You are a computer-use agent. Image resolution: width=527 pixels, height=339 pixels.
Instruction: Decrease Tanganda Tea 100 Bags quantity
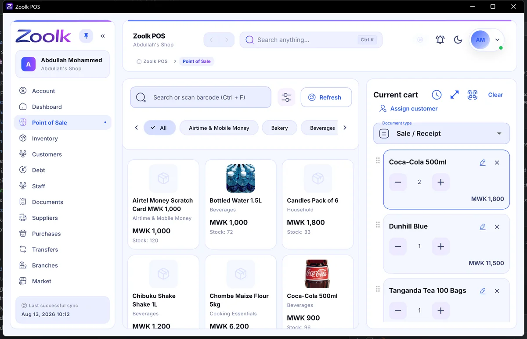tap(398, 310)
